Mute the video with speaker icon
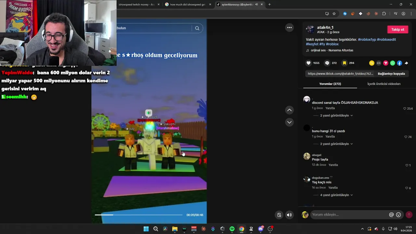 pyautogui.click(x=289, y=215)
